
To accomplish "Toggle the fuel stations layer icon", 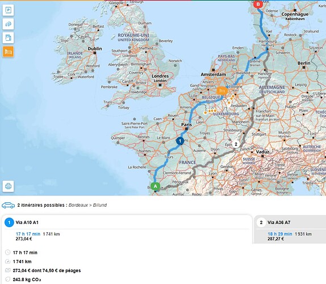I will (x=8, y=37).
